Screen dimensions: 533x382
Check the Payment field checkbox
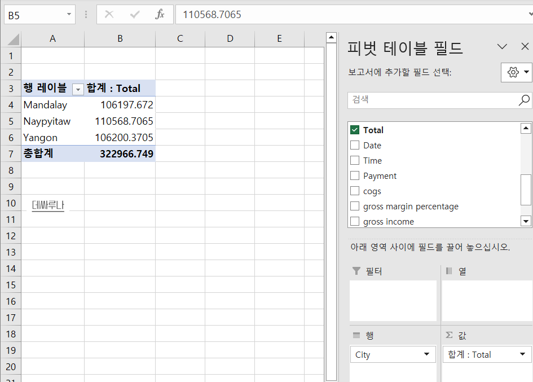click(355, 175)
